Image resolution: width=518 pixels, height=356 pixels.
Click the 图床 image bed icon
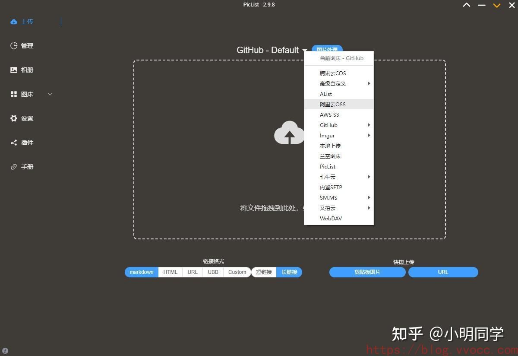click(14, 94)
